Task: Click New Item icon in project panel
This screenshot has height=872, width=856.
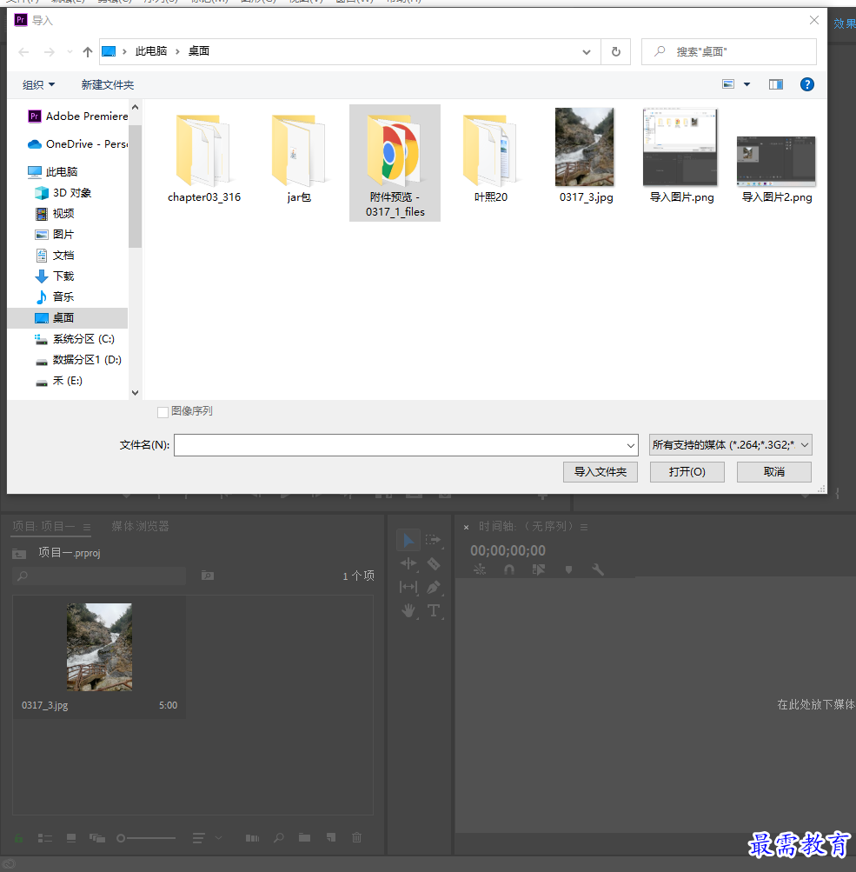Action: pos(331,837)
